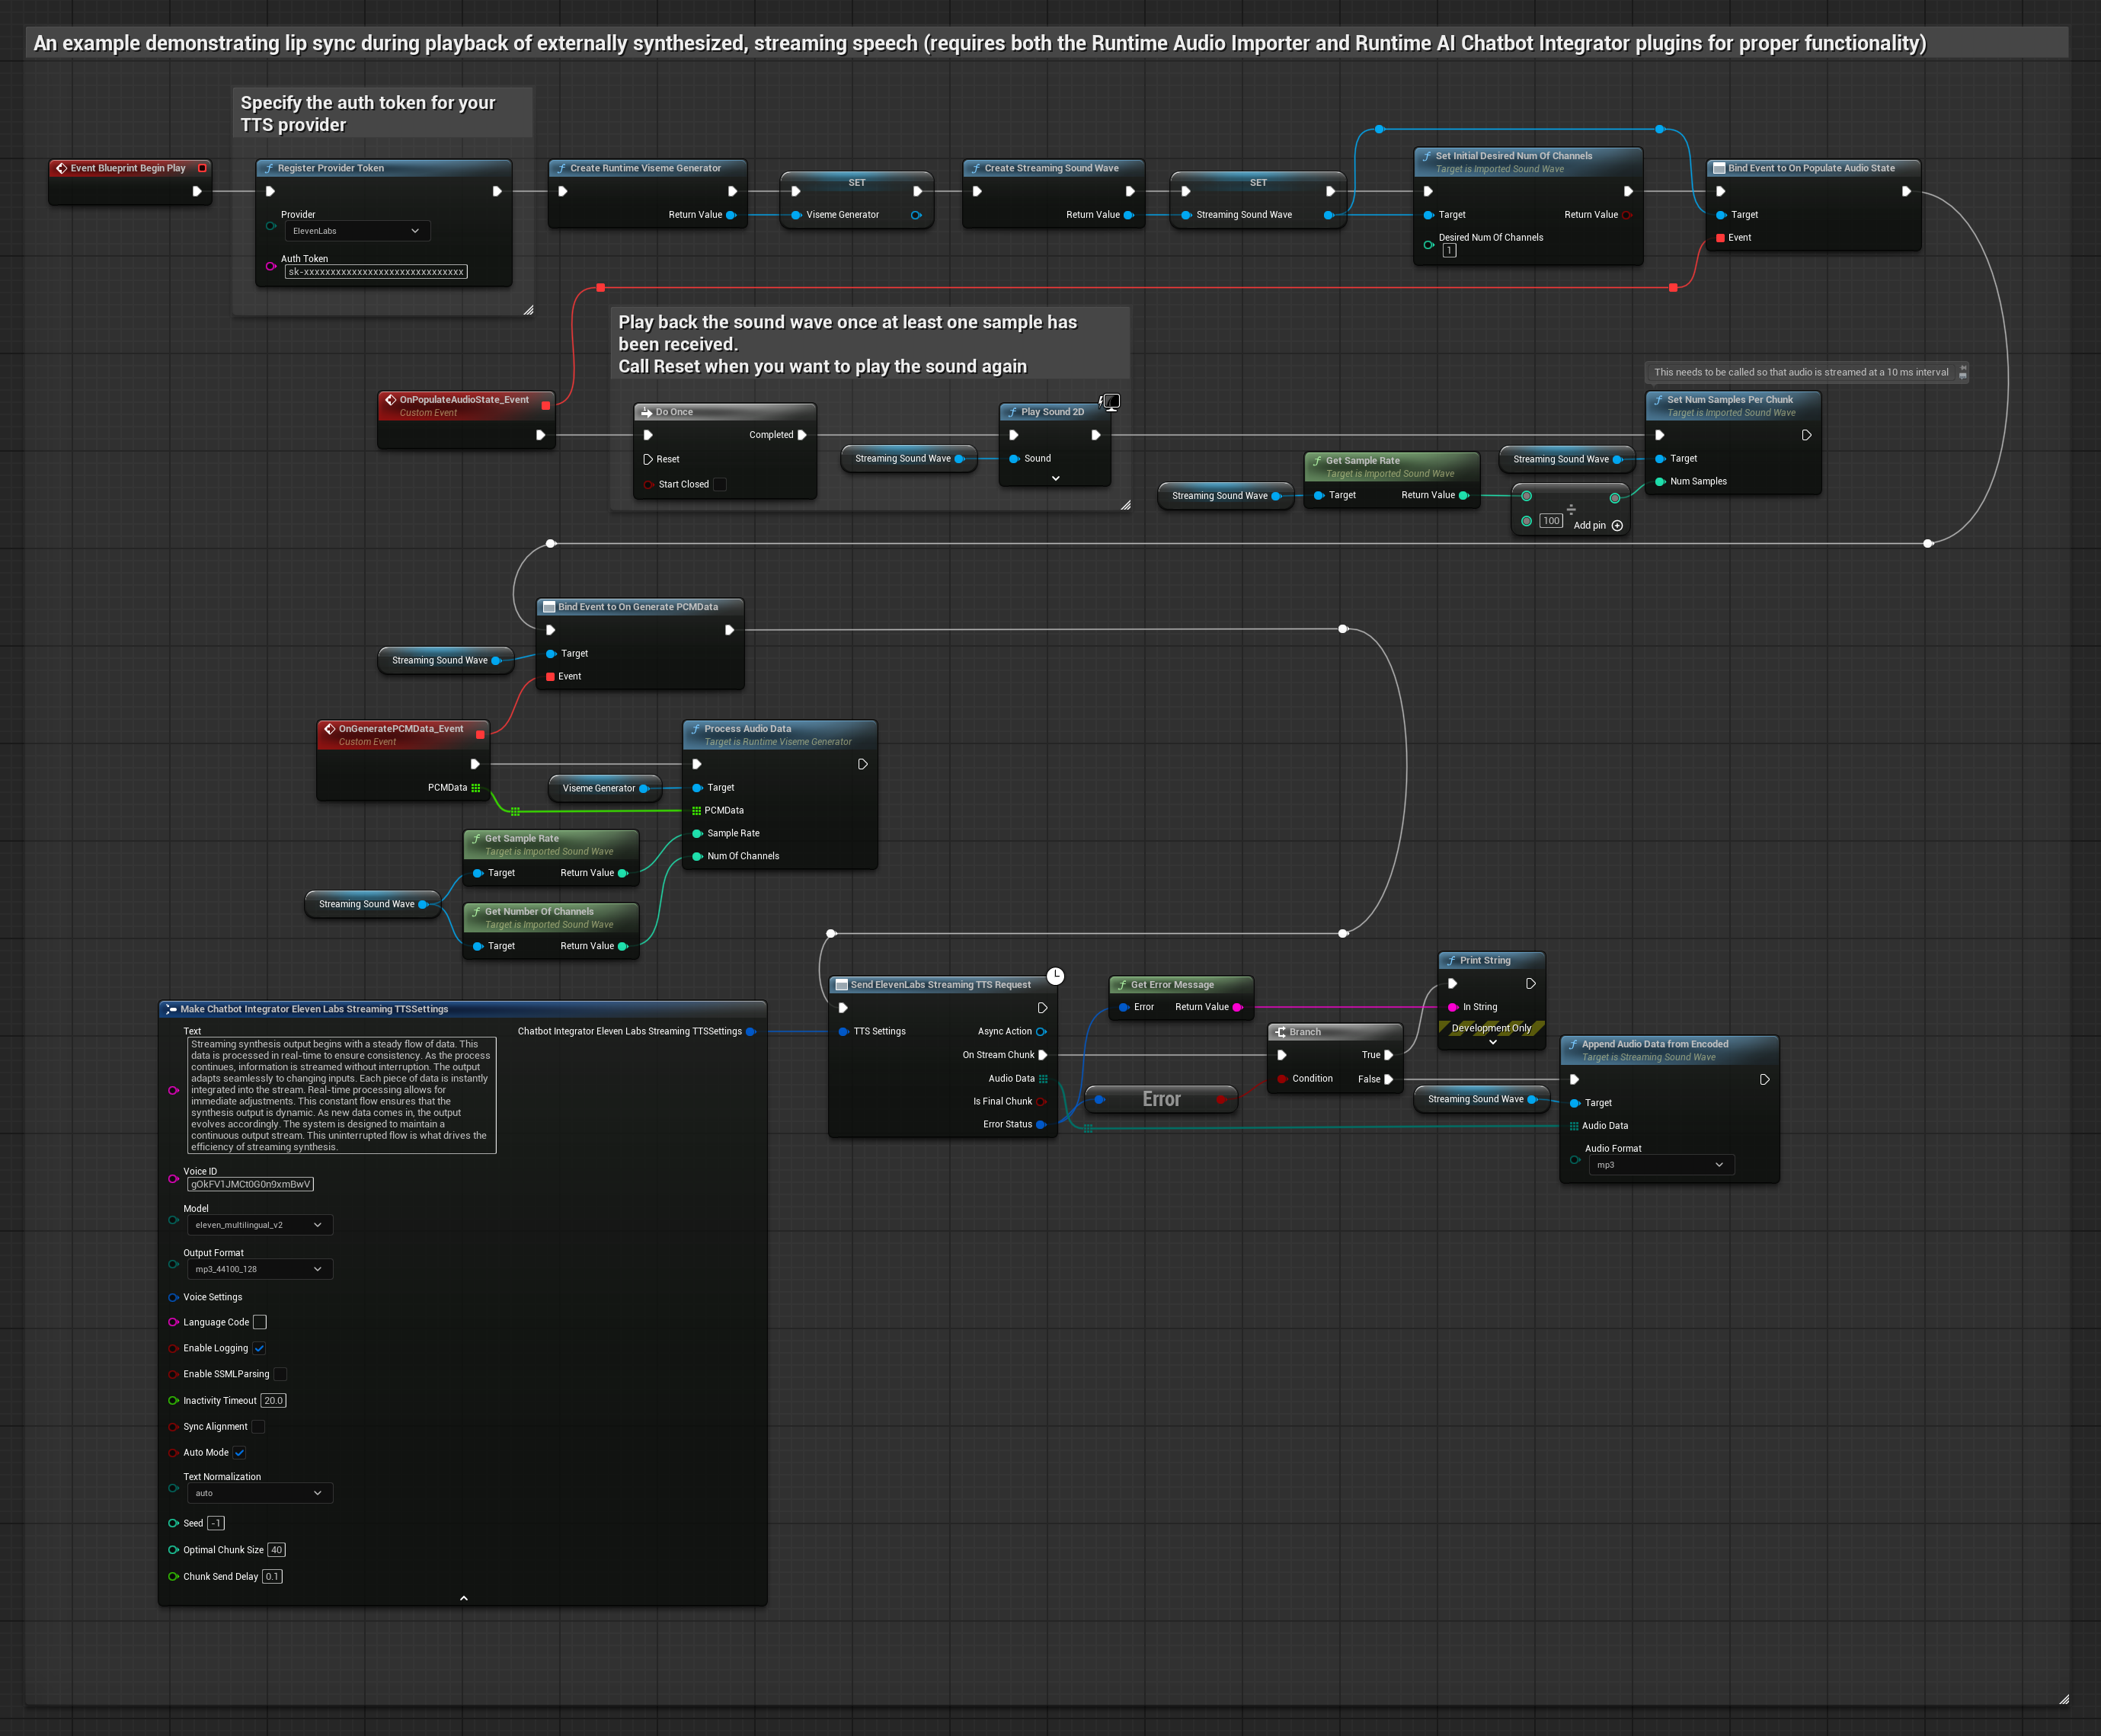Toggle the Enable Logging checkbox
Viewport: 2101px width, 1736px height.
click(259, 1348)
